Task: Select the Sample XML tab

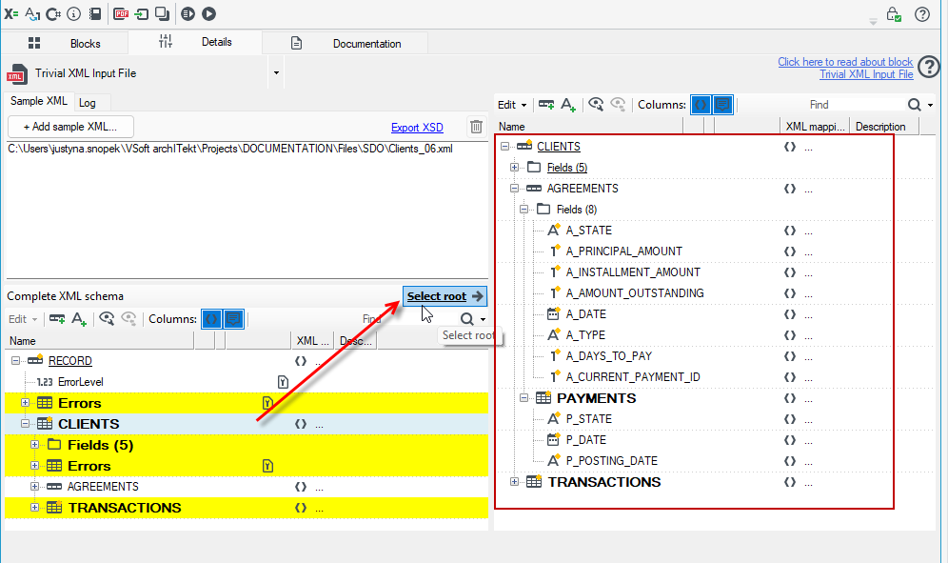Action: click(x=39, y=101)
